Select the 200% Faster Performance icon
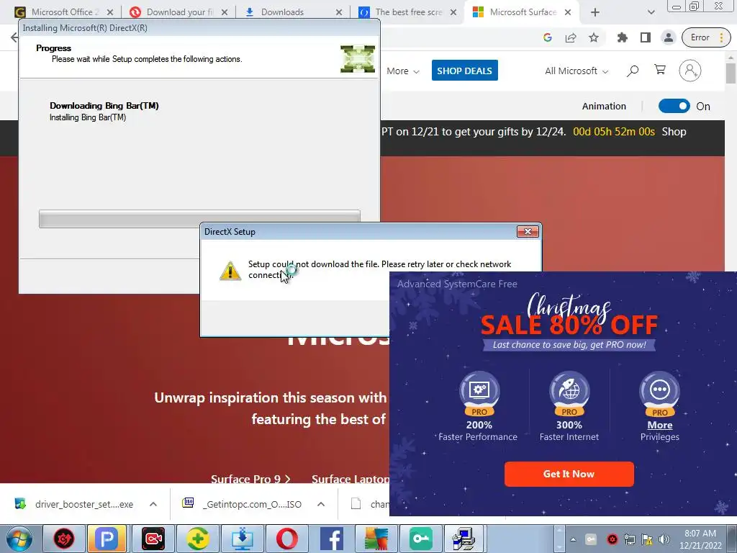This screenshot has width=737, height=553. tap(479, 395)
